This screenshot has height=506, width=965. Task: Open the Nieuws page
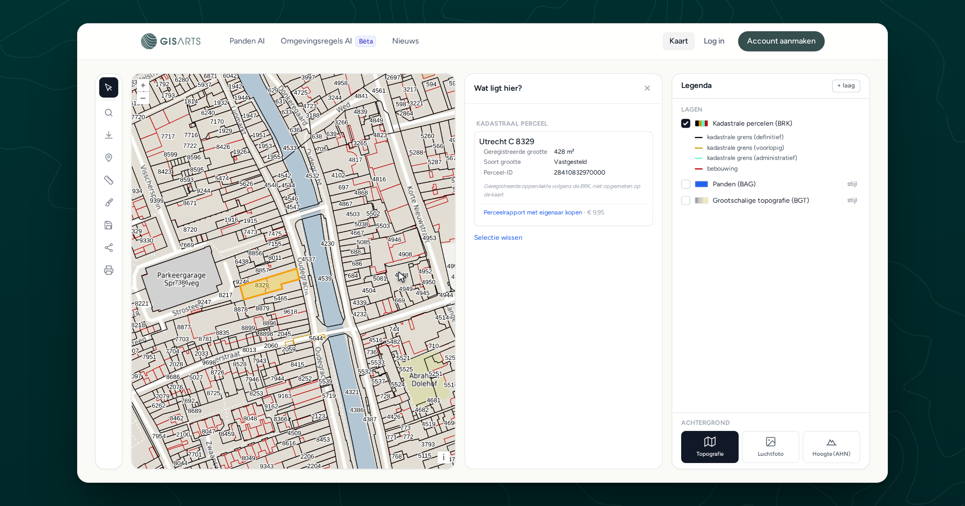(405, 41)
